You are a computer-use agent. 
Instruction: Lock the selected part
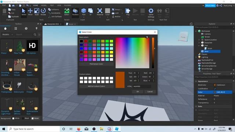[x=115, y=13]
